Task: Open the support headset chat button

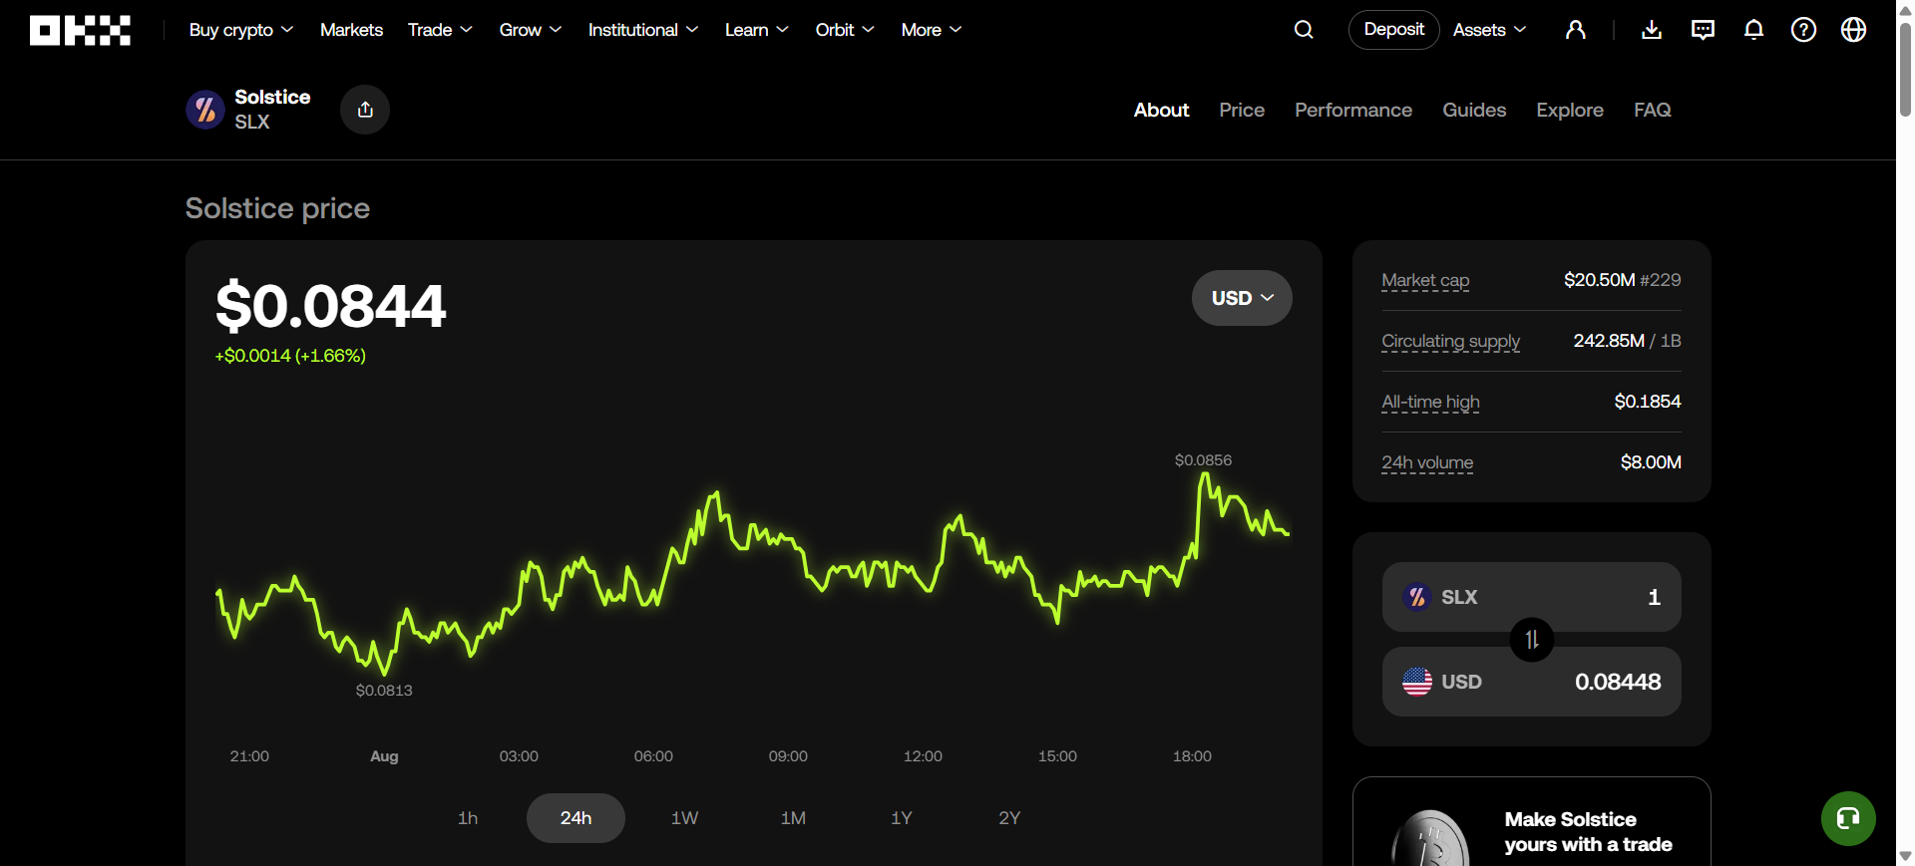Action: pos(1848,818)
